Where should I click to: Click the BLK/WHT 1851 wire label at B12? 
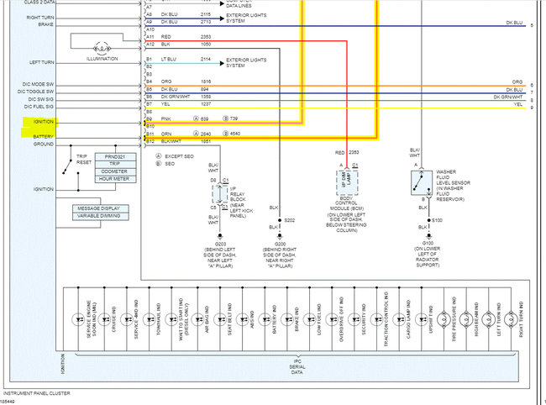point(186,141)
